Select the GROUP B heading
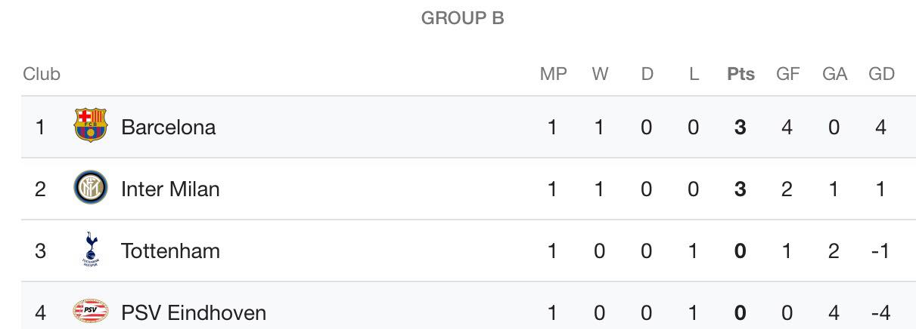The height and width of the screenshot is (329, 916). 462,18
